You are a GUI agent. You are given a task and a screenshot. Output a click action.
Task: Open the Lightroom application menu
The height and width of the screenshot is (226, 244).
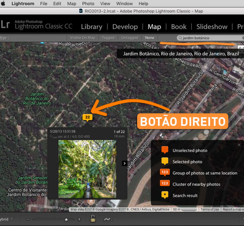[23, 4]
